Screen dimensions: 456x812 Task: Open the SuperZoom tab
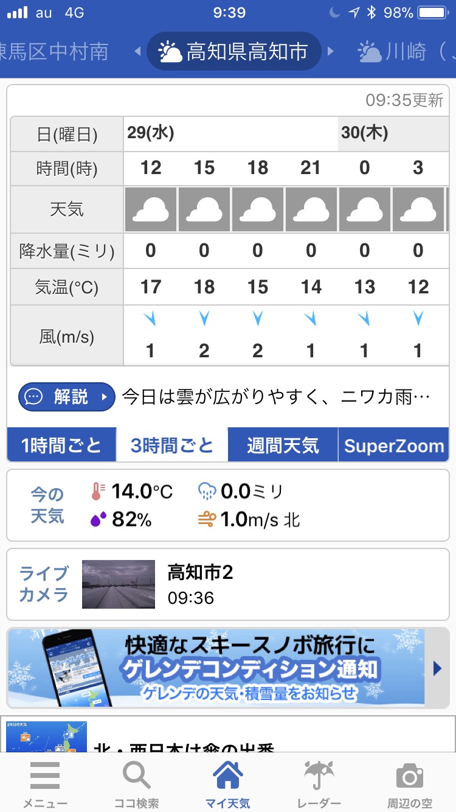393,445
